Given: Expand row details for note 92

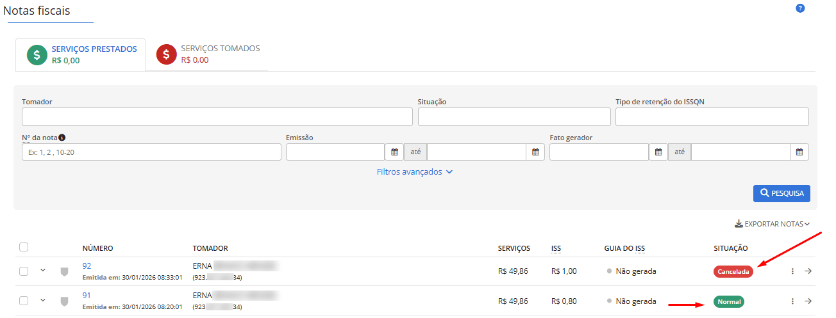Looking at the screenshot, I should click(43, 271).
